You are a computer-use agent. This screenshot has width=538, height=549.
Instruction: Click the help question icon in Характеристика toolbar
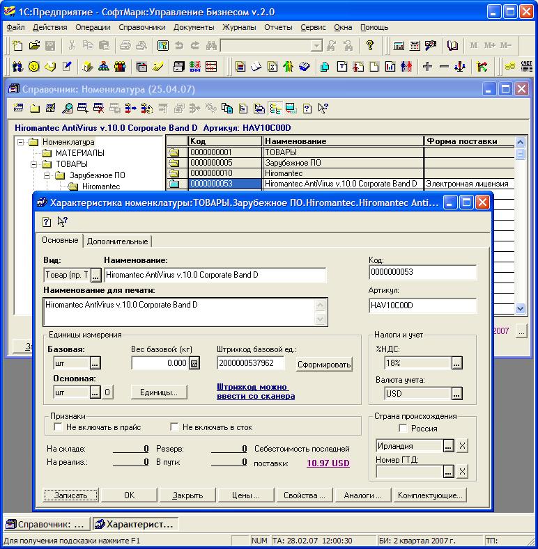click(46, 222)
